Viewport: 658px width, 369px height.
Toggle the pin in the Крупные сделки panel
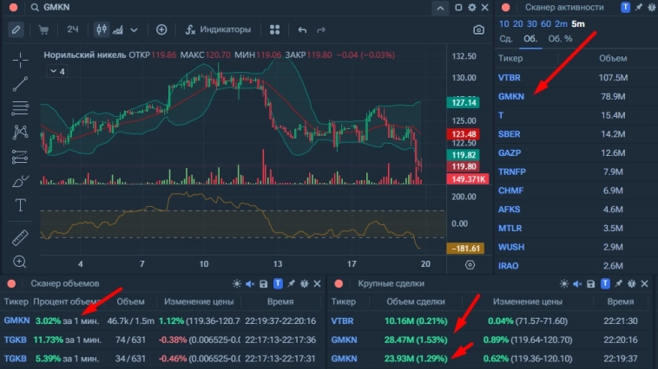pyautogui.click(x=617, y=284)
